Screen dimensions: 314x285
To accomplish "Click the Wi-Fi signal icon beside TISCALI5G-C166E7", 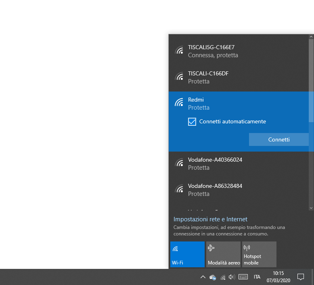I will click(179, 50).
